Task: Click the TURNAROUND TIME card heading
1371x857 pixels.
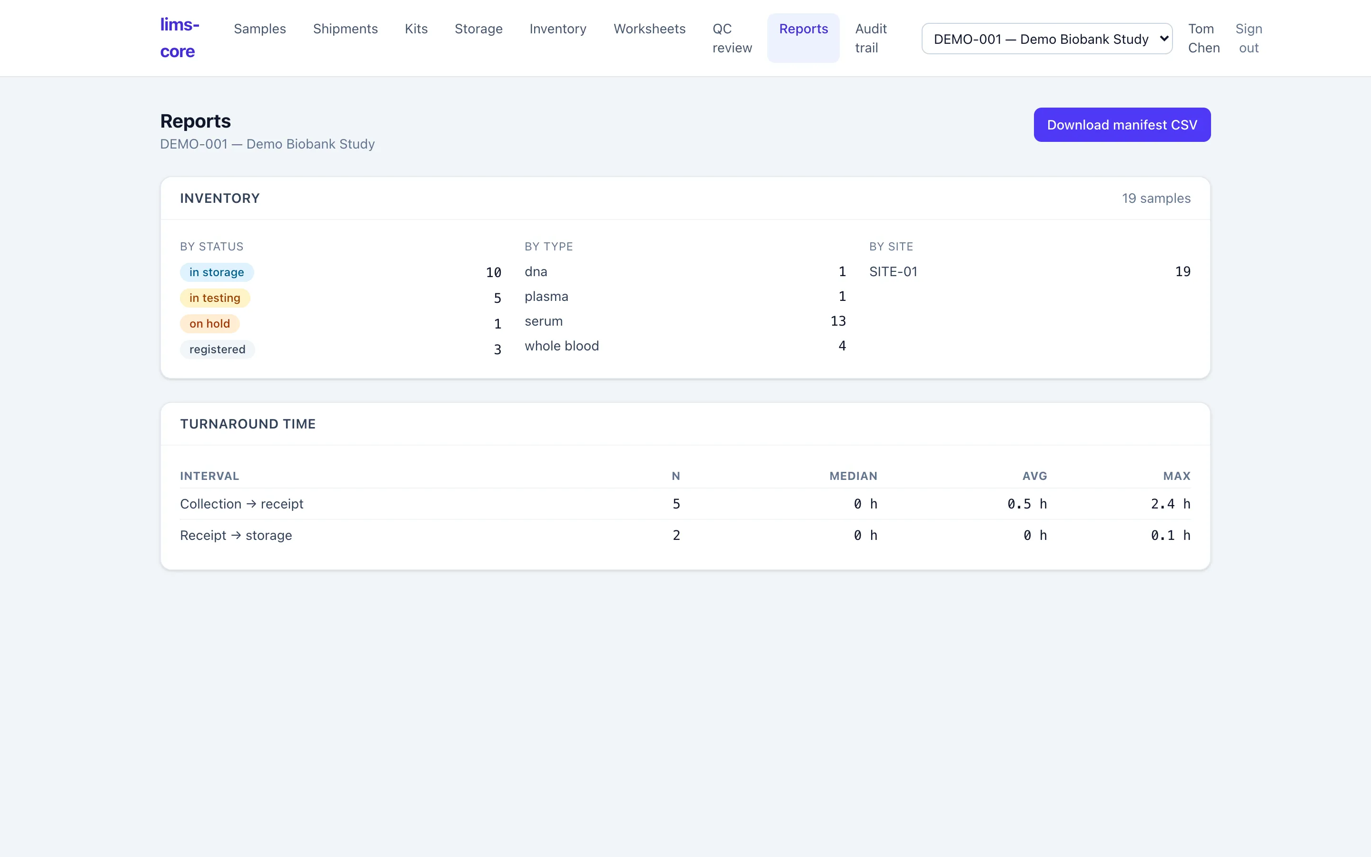Action: tap(248, 424)
